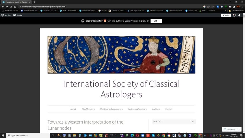Open the Lunar nodes article title
This screenshot has height=138, width=245.
pos(86,125)
